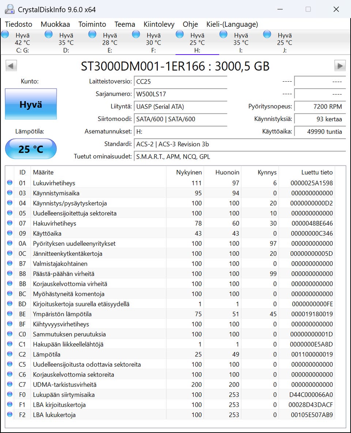This screenshot has height=433, width=351.
Task: Click status icon of Sammutuksen peruutuksia row
Action: pyautogui.click(x=10, y=334)
